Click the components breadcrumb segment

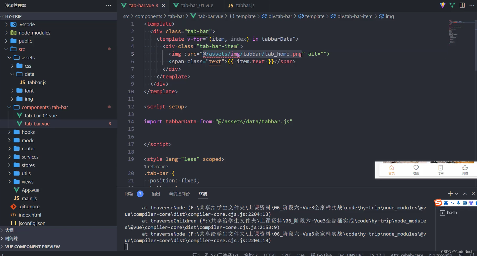149,16
